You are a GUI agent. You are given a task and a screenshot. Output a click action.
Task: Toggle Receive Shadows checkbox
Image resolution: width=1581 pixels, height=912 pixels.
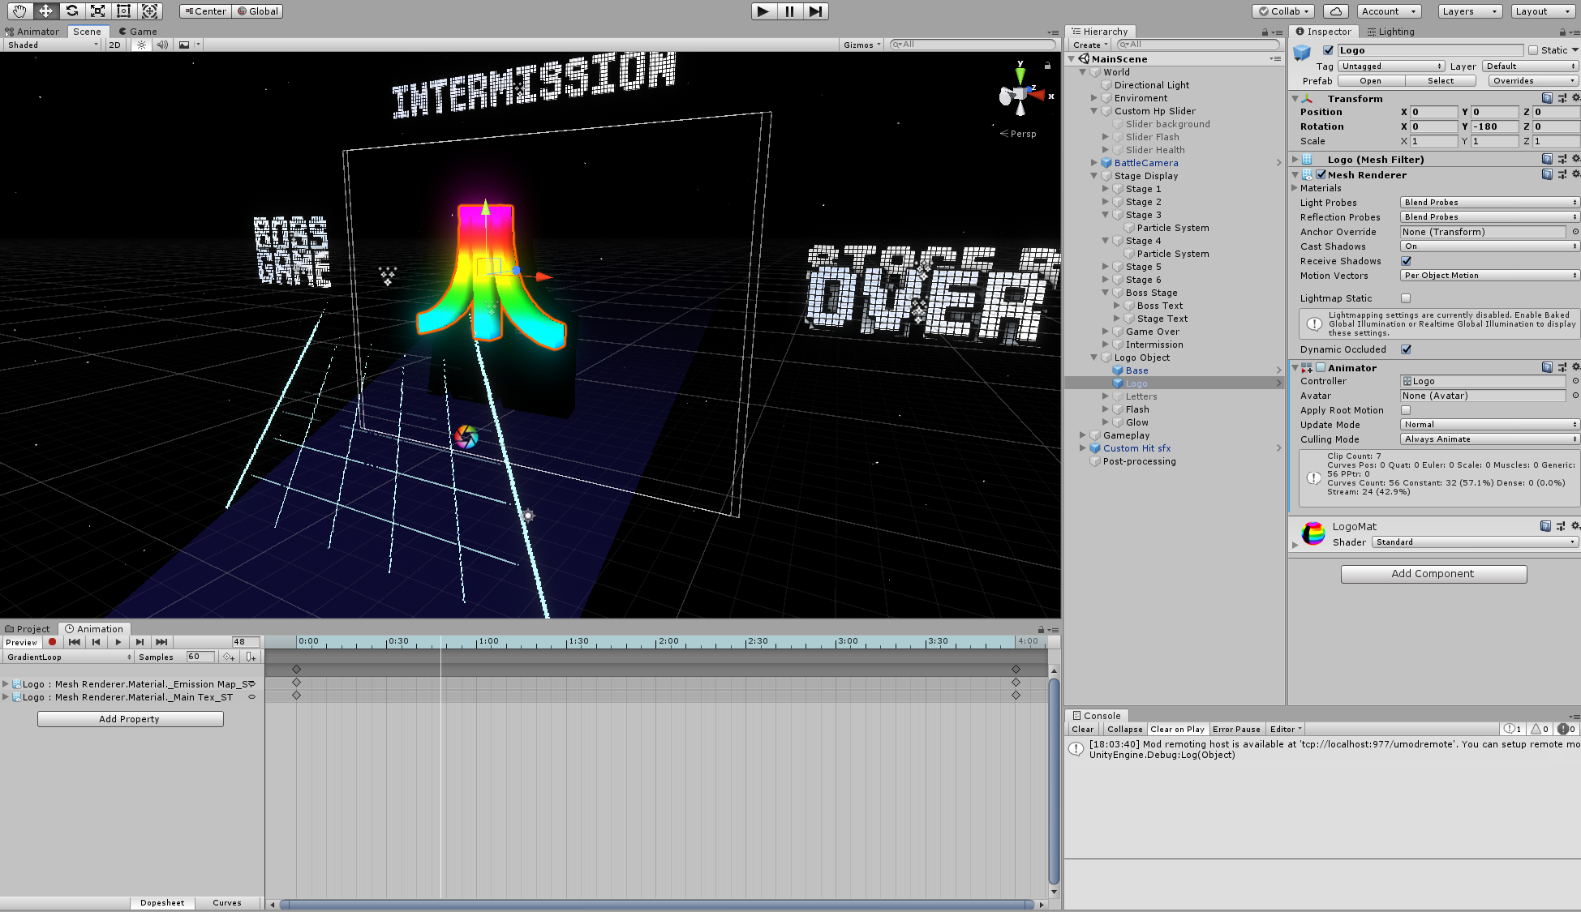click(1406, 261)
